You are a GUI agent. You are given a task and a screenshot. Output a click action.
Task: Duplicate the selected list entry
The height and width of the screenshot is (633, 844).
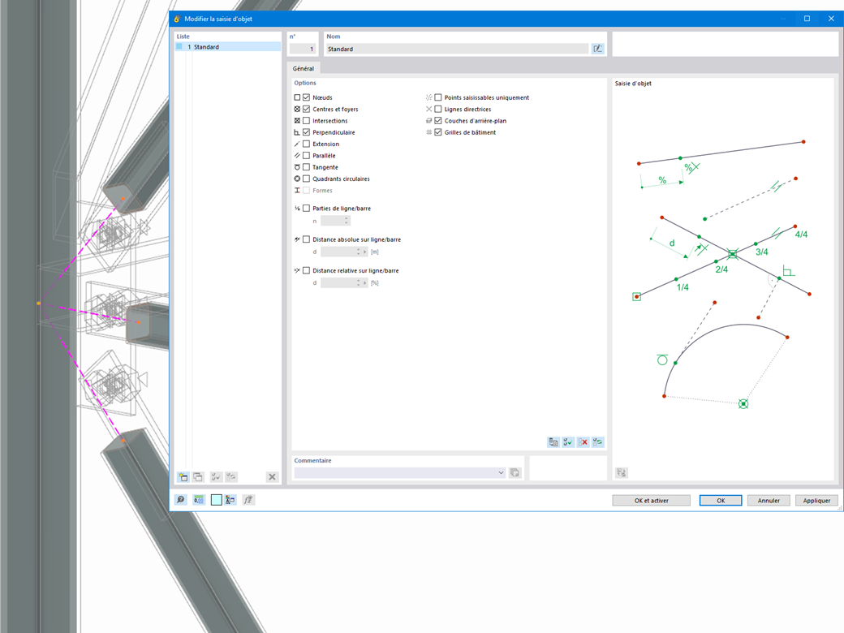[x=198, y=477]
